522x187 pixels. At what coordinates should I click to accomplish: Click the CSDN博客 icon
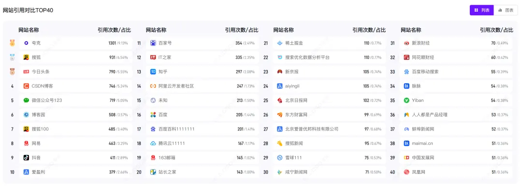[26, 86]
